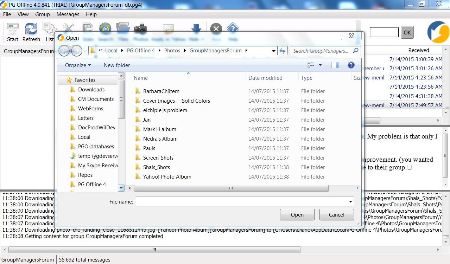
Task: Expand the view options dropdown arrow
Action: [x=320, y=65]
